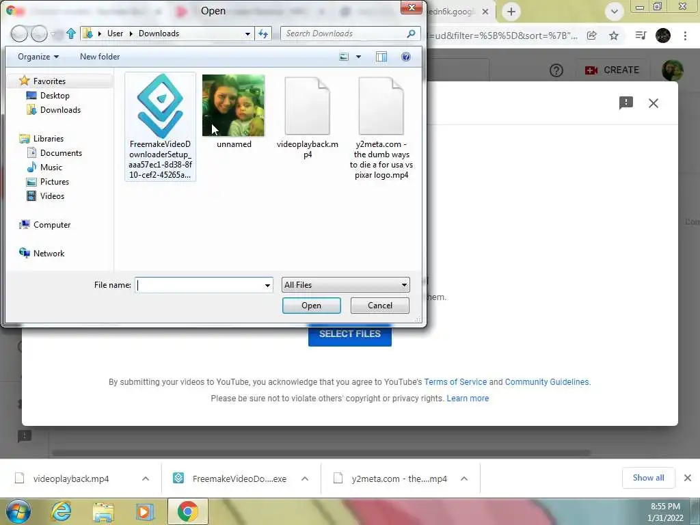Open Downloads under Favorites
Screen dimensions: 700x525
[x=60, y=110]
